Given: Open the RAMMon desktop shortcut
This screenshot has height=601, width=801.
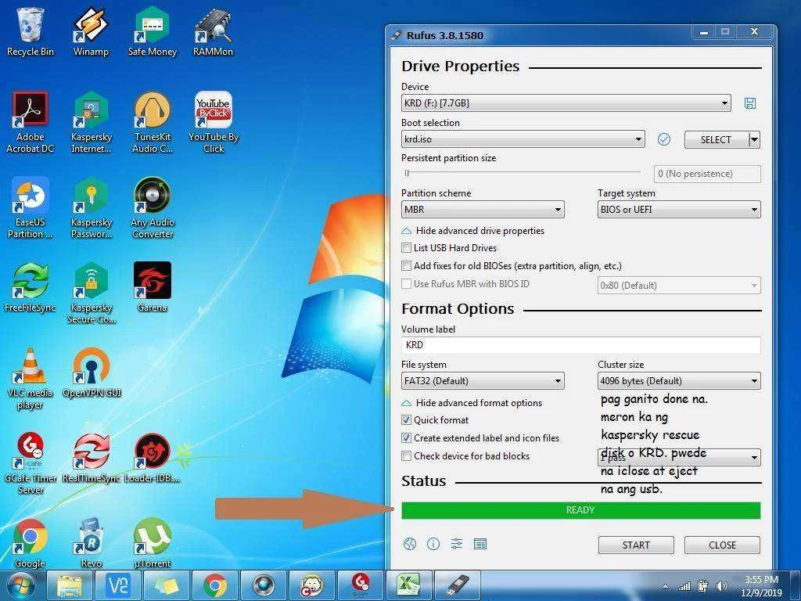Looking at the screenshot, I should (213, 32).
